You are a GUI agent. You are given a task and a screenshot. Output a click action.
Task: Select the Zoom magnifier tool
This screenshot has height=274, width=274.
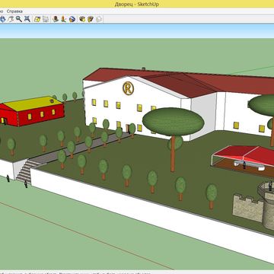click(x=19, y=19)
